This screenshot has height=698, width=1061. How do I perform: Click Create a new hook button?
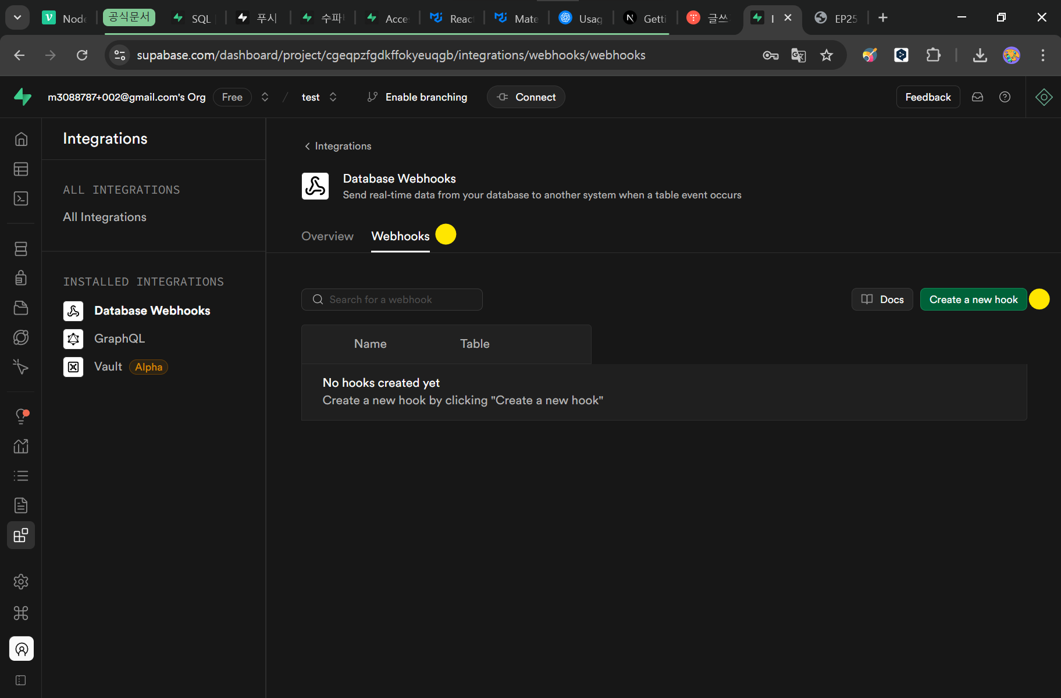(x=973, y=300)
